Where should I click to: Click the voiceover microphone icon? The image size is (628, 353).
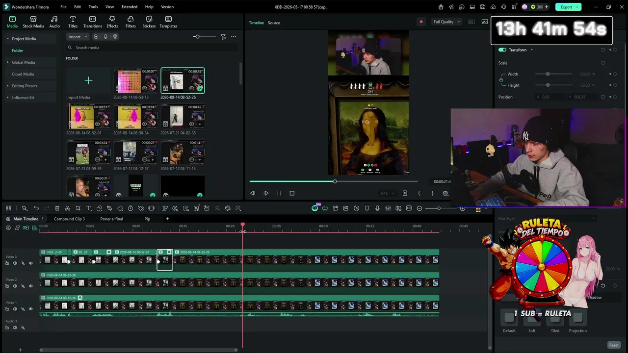click(x=377, y=208)
